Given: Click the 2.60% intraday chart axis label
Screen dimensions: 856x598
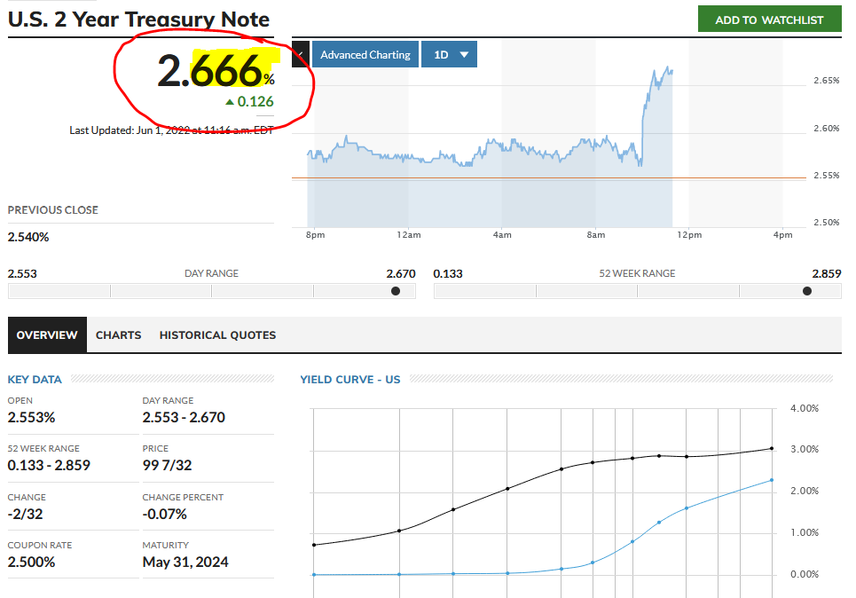Looking at the screenshot, I should pyautogui.click(x=827, y=129).
